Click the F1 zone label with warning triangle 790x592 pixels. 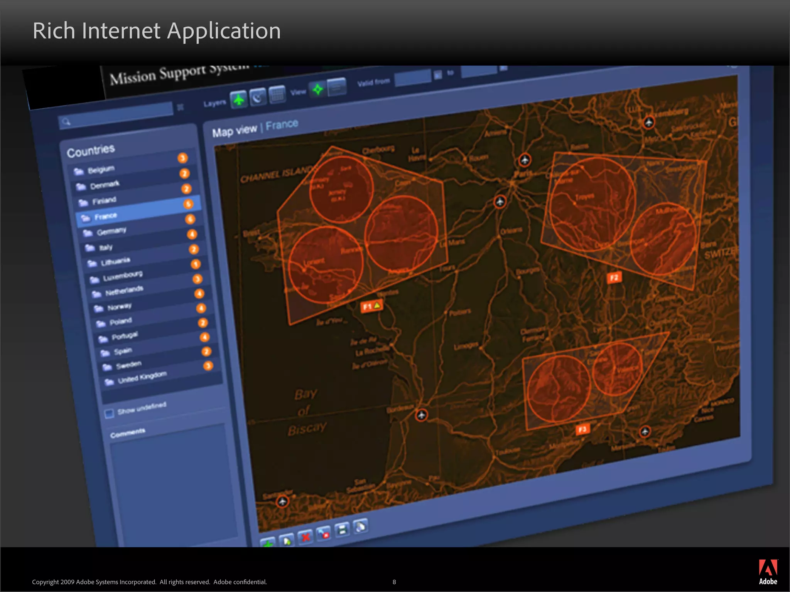click(x=372, y=306)
